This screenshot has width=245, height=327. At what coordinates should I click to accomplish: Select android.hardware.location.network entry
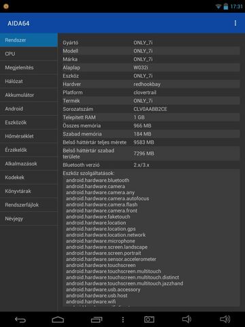click(105, 235)
